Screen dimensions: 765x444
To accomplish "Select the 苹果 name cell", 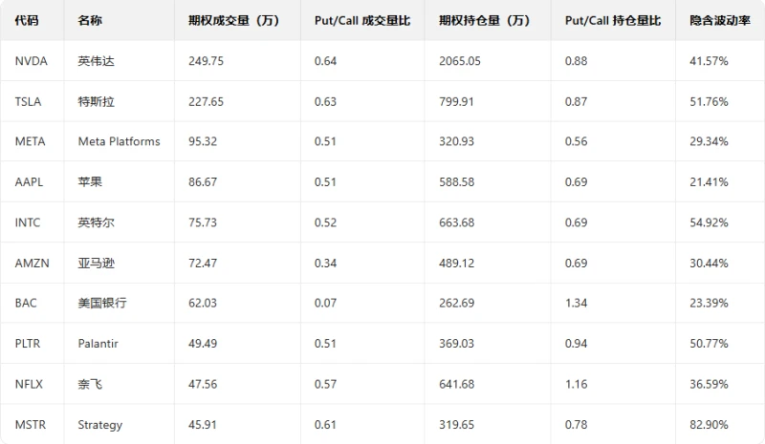I will click(x=90, y=181).
